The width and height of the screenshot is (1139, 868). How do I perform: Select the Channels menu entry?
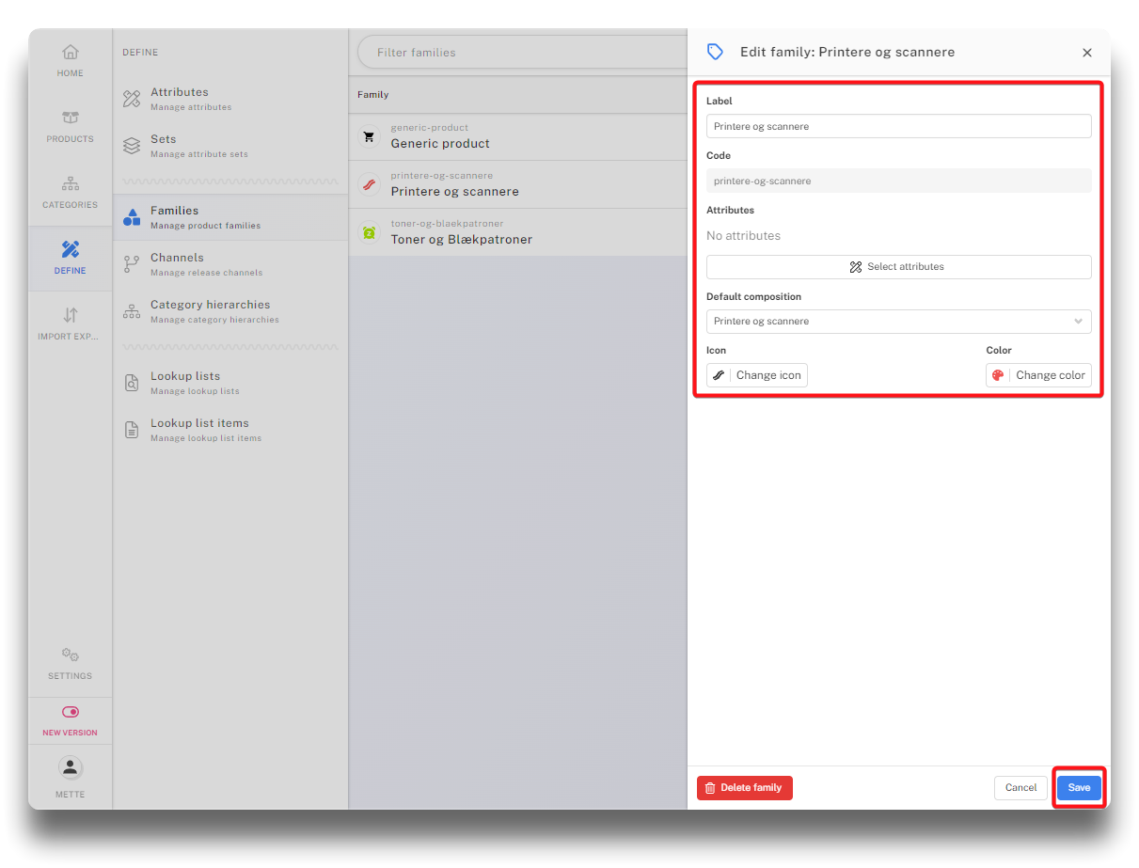coord(177,263)
